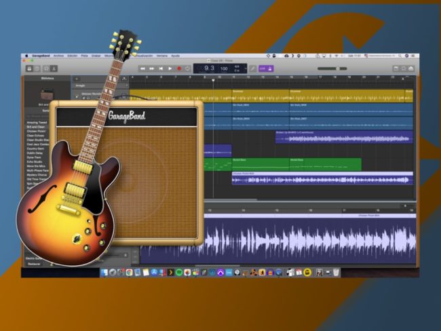Open the GarageBand menu
The width and height of the screenshot is (441, 331).
(x=41, y=56)
